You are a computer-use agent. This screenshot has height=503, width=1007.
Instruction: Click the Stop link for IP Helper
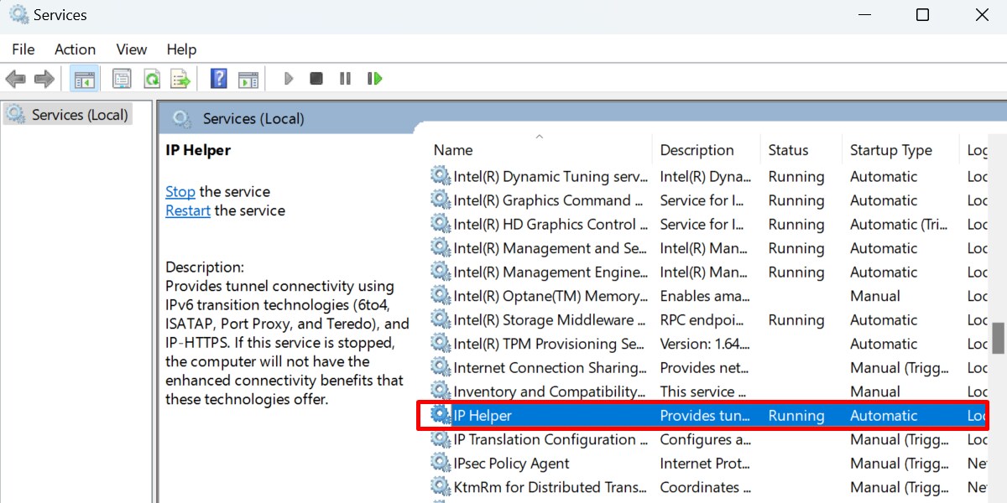pyautogui.click(x=180, y=191)
